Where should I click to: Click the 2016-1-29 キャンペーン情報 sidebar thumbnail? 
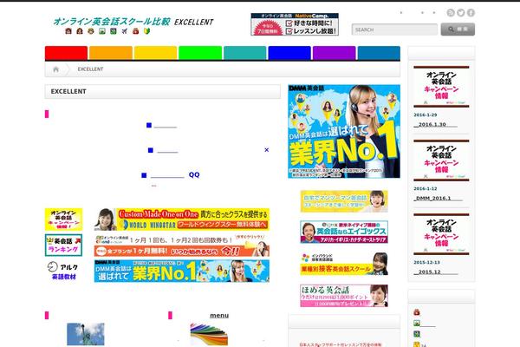click(x=441, y=87)
